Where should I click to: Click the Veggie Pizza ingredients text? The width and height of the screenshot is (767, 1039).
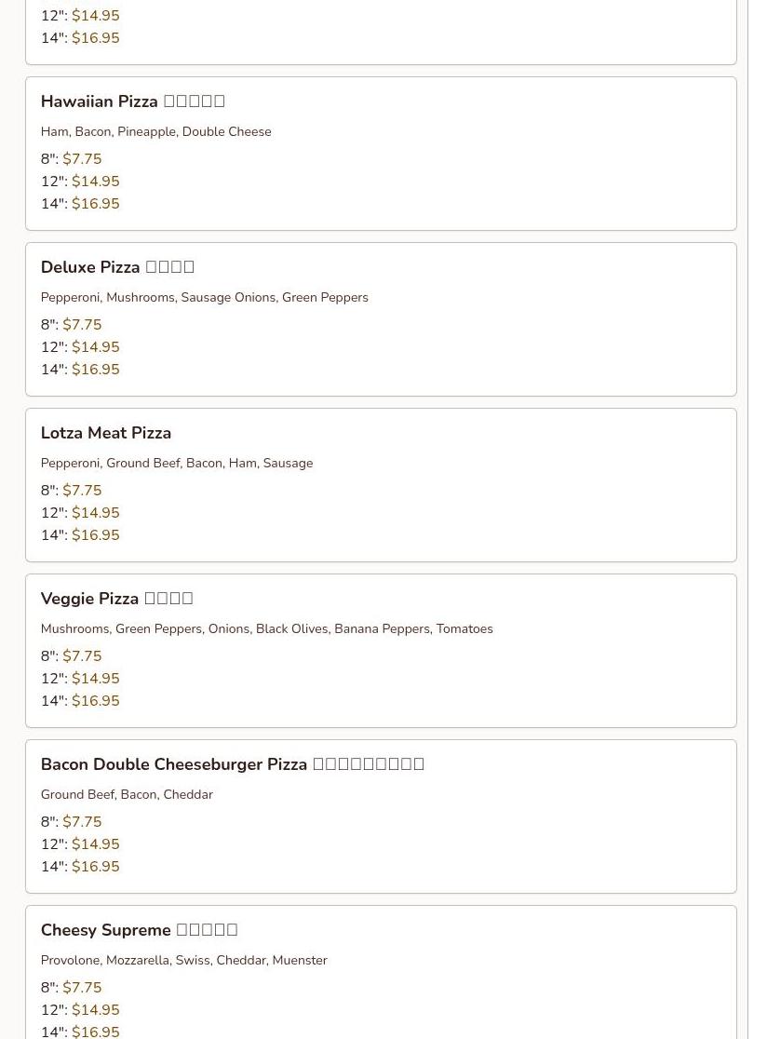point(266,629)
